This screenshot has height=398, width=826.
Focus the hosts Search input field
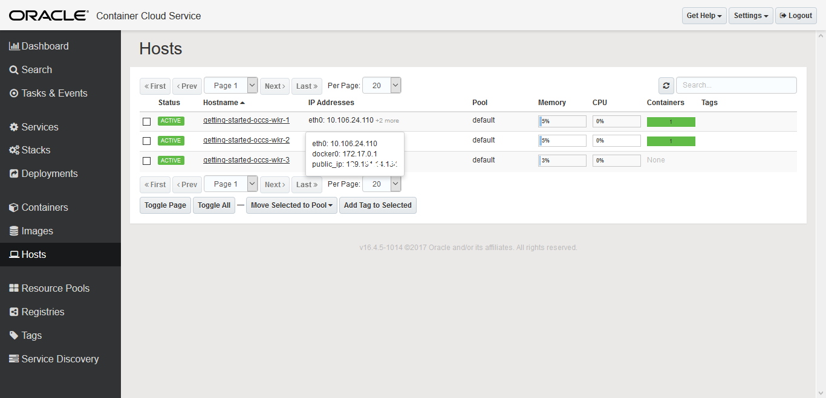[737, 85]
